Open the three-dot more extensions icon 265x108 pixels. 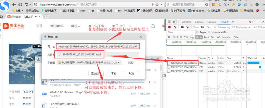(257, 4)
